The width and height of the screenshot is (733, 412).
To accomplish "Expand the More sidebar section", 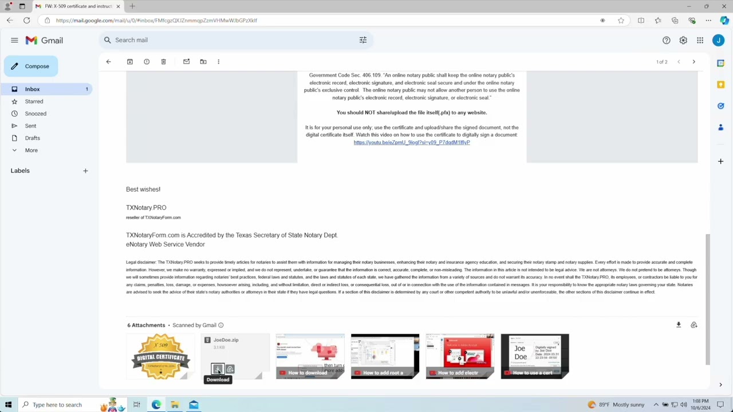I will click(x=31, y=150).
